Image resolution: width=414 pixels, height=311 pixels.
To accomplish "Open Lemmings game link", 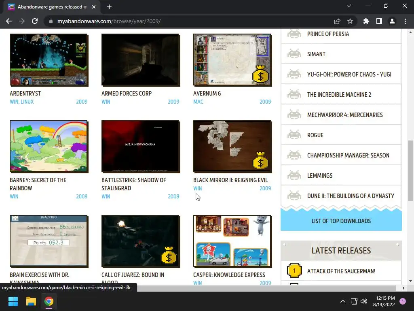I will tap(320, 176).
